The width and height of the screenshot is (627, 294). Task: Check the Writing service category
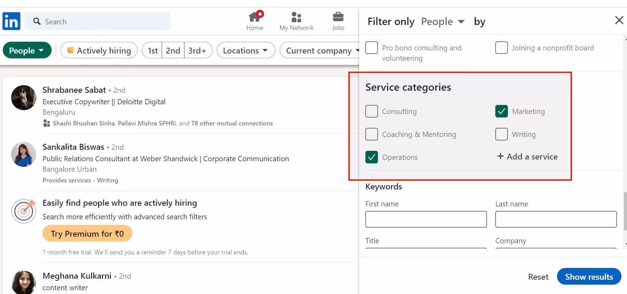502,134
